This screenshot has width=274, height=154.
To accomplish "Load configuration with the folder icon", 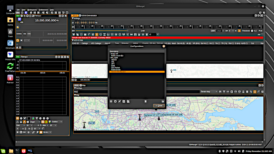I will 163,101.
